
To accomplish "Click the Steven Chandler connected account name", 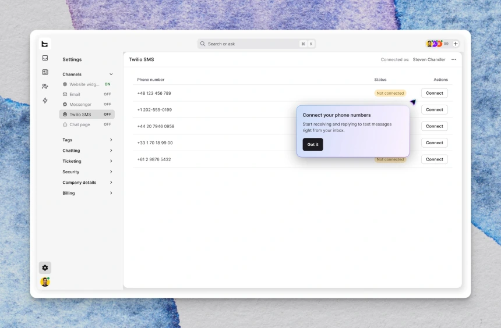I will tap(429, 60).
